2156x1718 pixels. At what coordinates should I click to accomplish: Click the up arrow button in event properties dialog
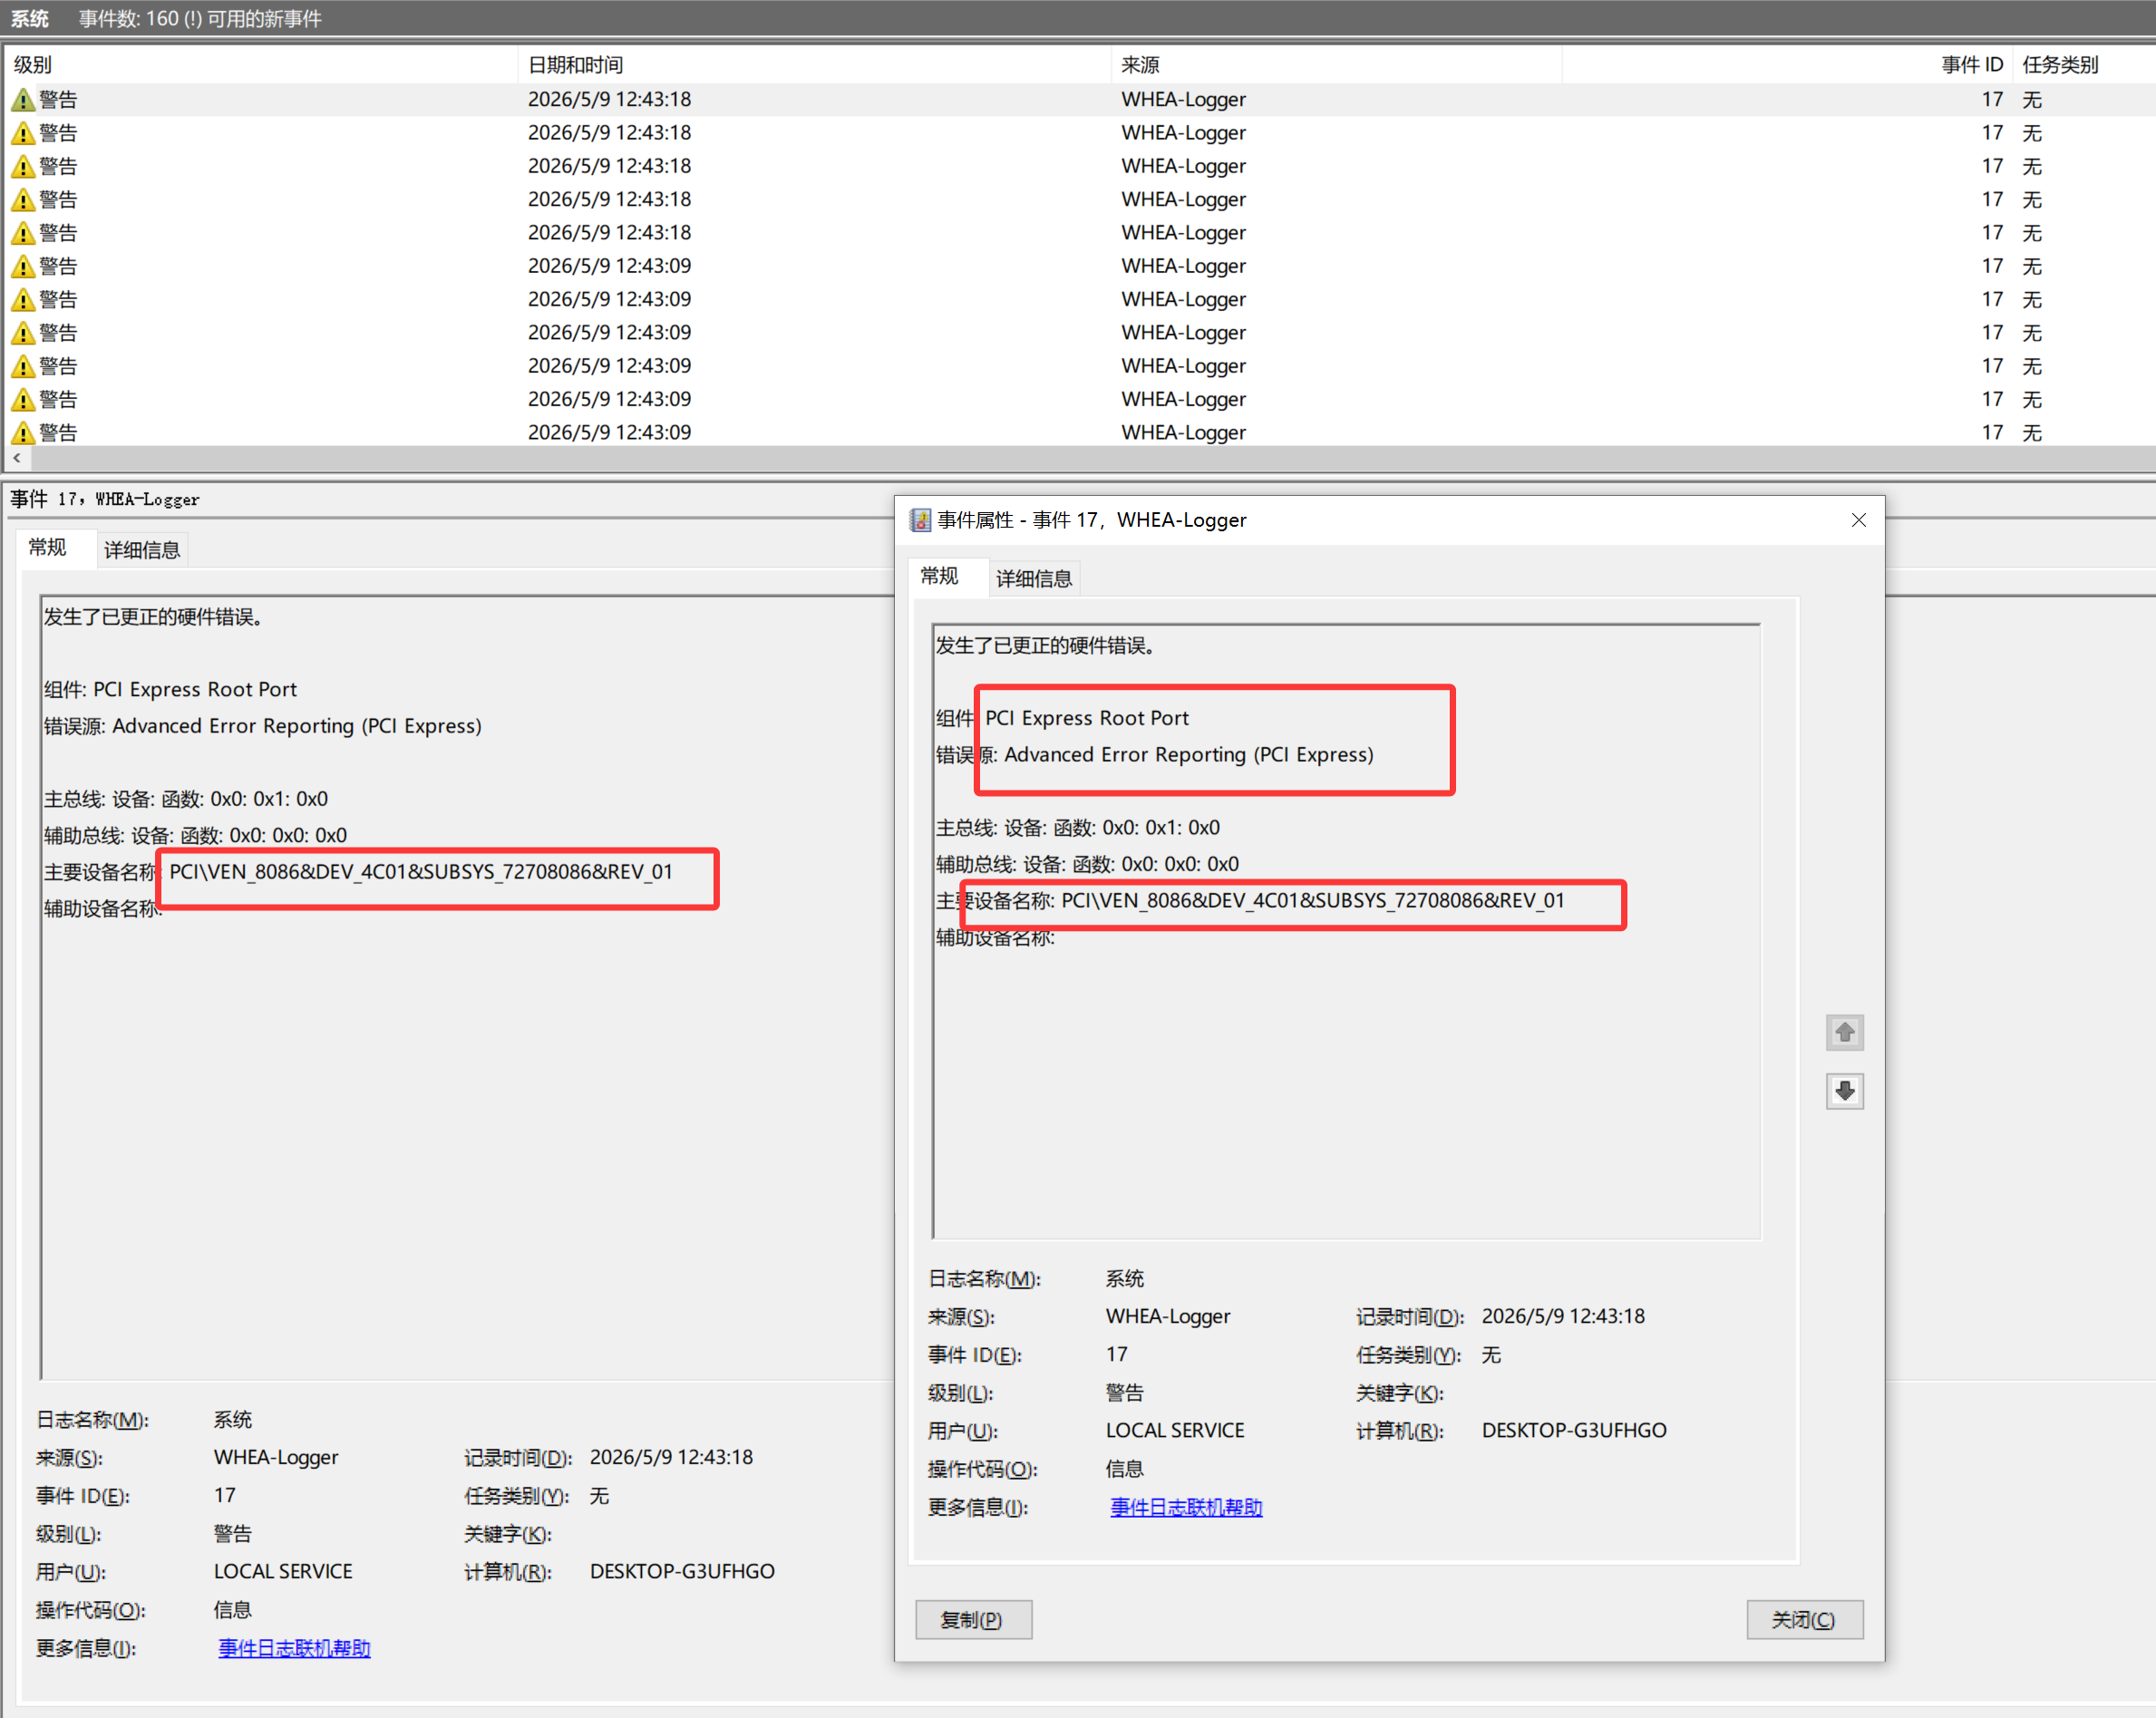(x=1844, y=1032)
